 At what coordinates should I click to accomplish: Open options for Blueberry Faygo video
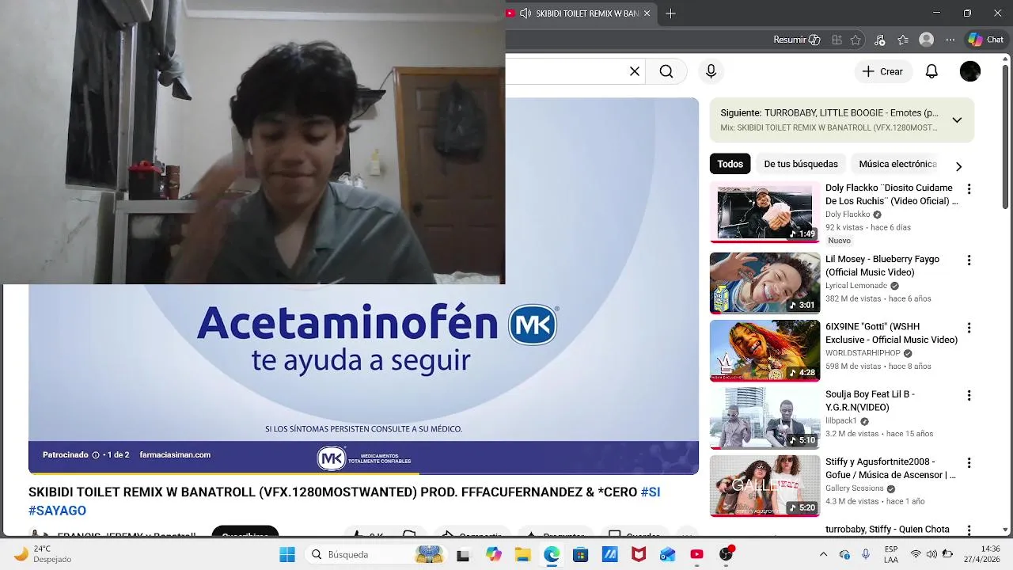969,260
